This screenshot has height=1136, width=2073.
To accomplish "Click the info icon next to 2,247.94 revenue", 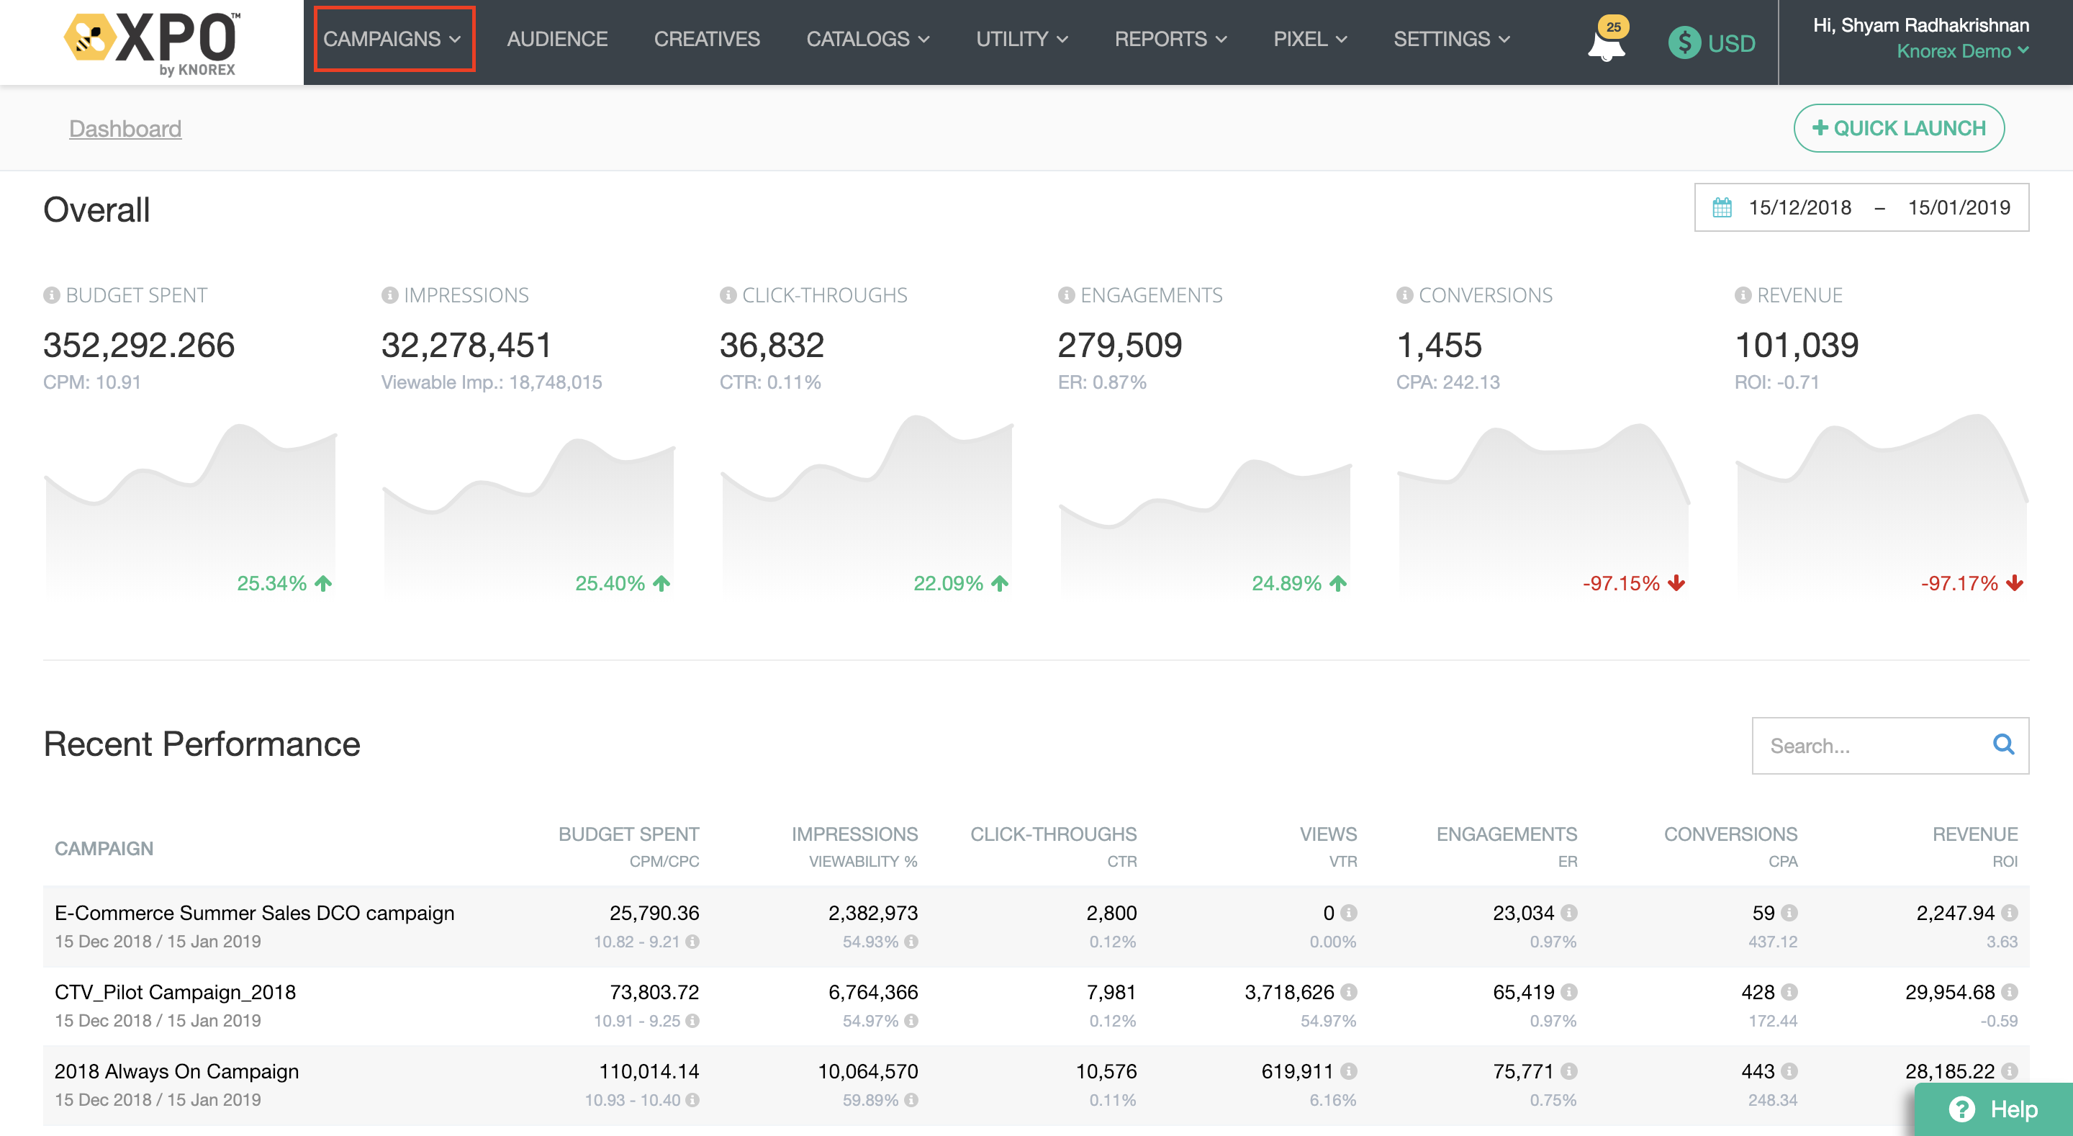I will click(x=2010, y=913).
